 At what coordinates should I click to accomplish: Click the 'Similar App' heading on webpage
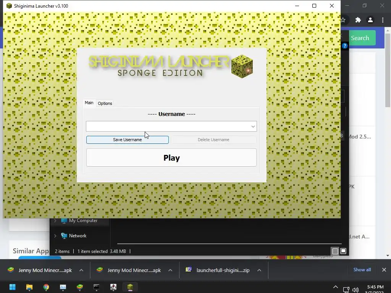31,251
